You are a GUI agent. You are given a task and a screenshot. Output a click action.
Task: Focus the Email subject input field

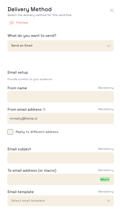pos(61,158)
